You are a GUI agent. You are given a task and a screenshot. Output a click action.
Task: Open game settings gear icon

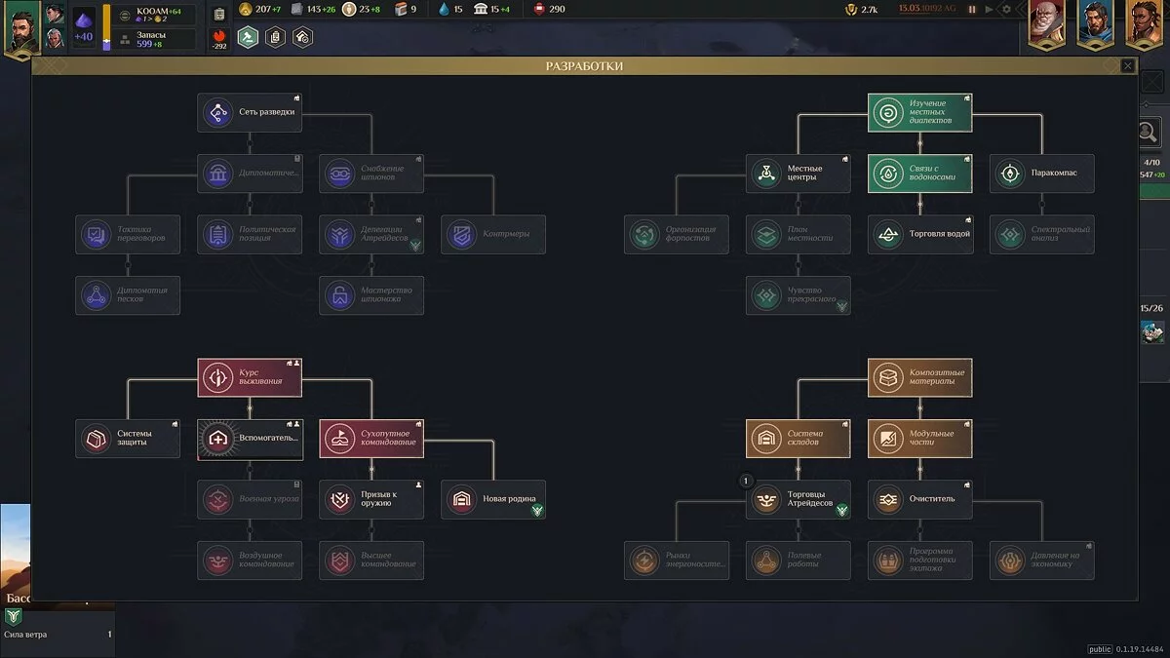click(1007, 10)
